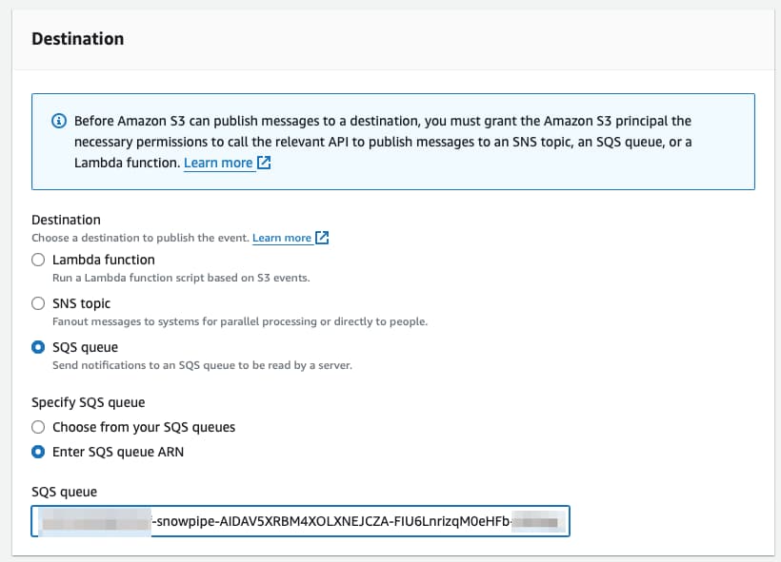Click the small Destination label above the radio options
781x562 pixels.
(67, 220)
